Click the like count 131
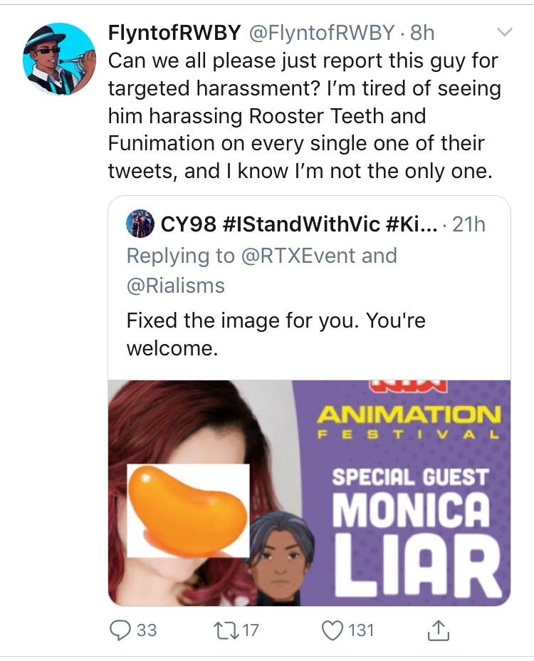 [359, 630]
